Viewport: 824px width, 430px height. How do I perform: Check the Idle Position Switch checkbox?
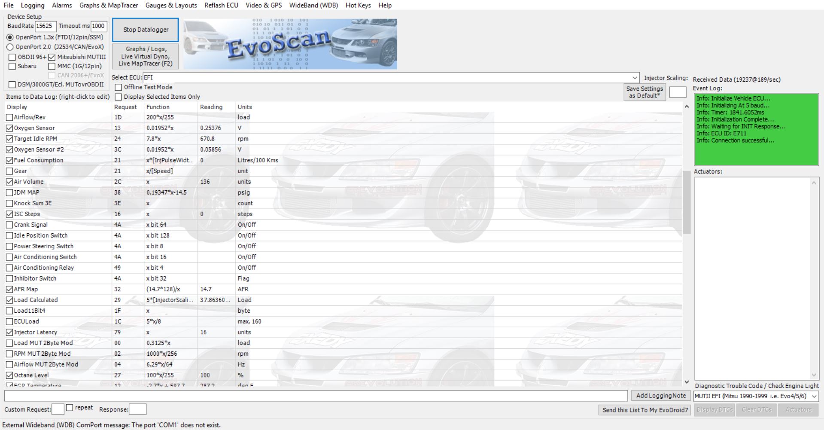coord(9,235)
